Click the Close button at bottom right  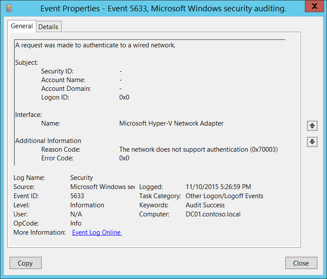pyautogui.click(x=301, y=263)
